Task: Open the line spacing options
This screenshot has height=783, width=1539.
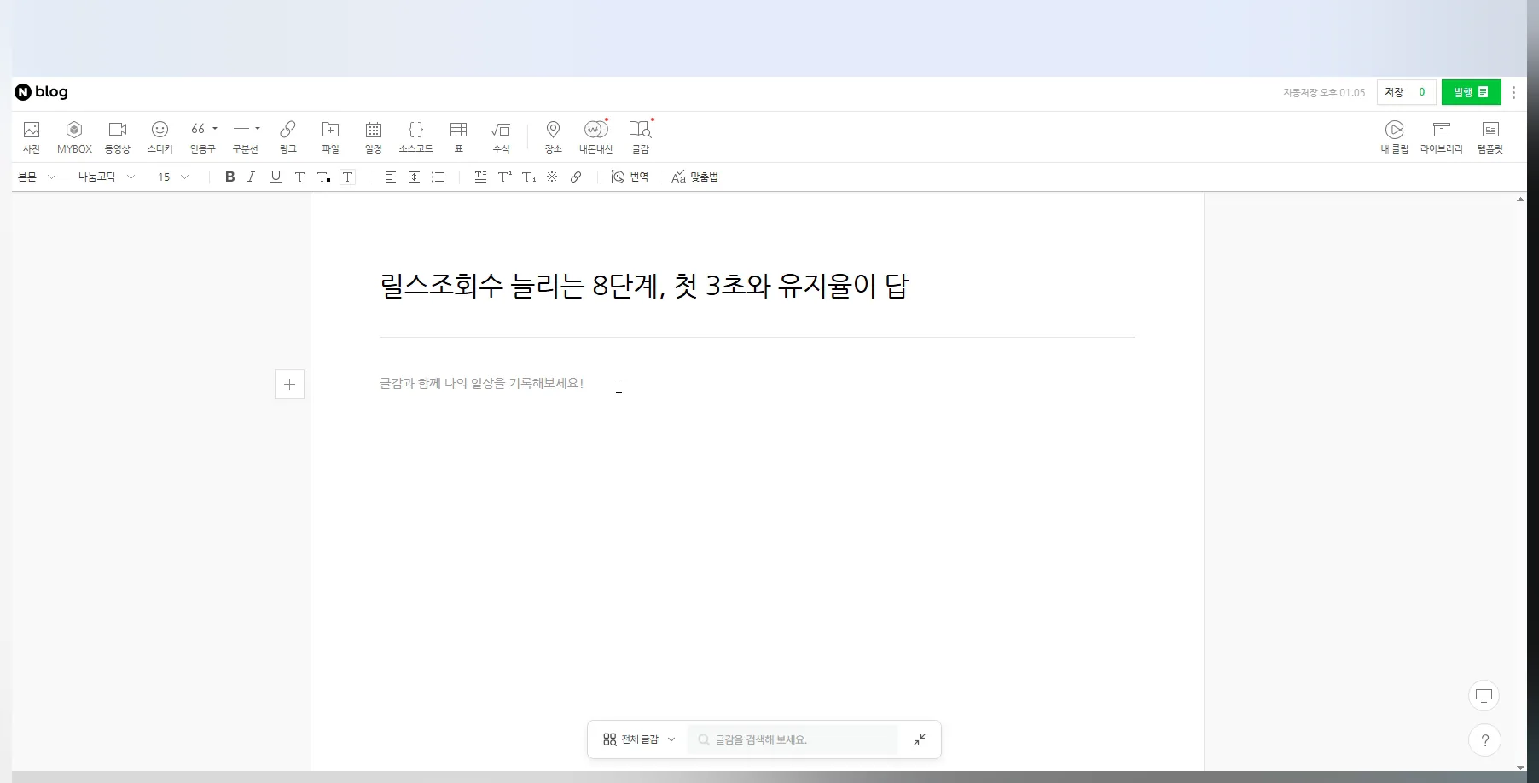Action: click(x=414, y=177)
